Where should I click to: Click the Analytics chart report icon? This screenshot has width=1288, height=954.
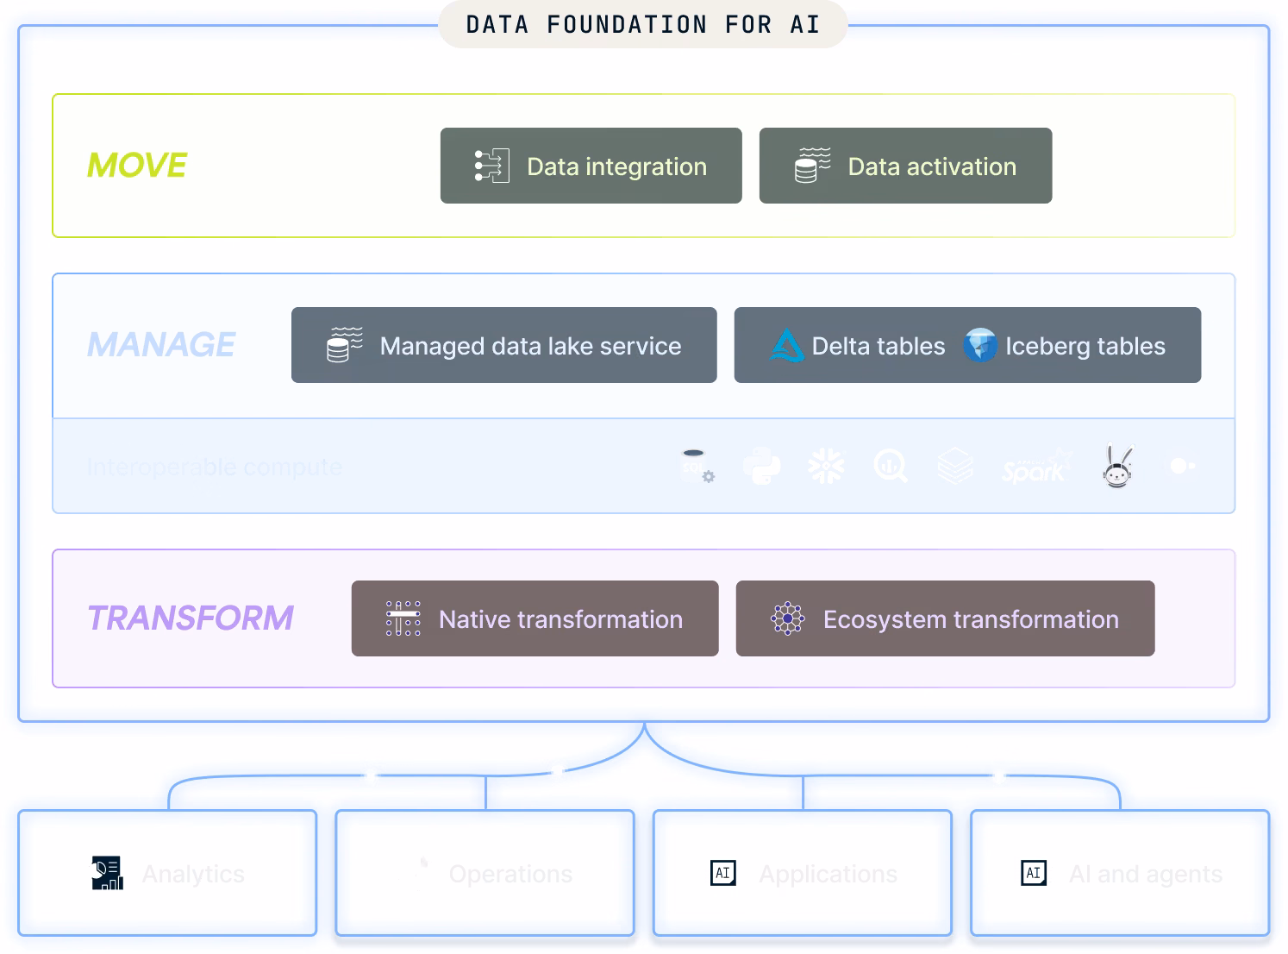click(x=108, y=873)
